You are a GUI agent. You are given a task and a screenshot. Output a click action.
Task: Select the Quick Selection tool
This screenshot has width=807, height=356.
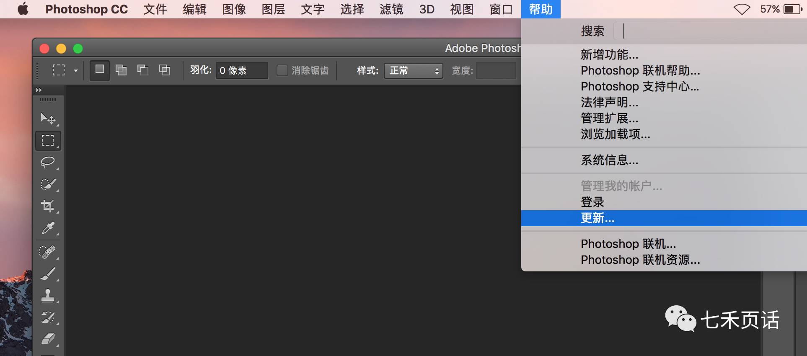coord(48,184)
